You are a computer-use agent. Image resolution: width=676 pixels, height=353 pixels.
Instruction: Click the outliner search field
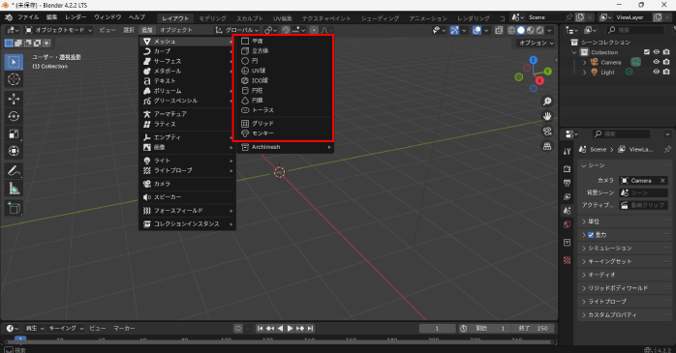pyautogui.click(x=634, y=30)
